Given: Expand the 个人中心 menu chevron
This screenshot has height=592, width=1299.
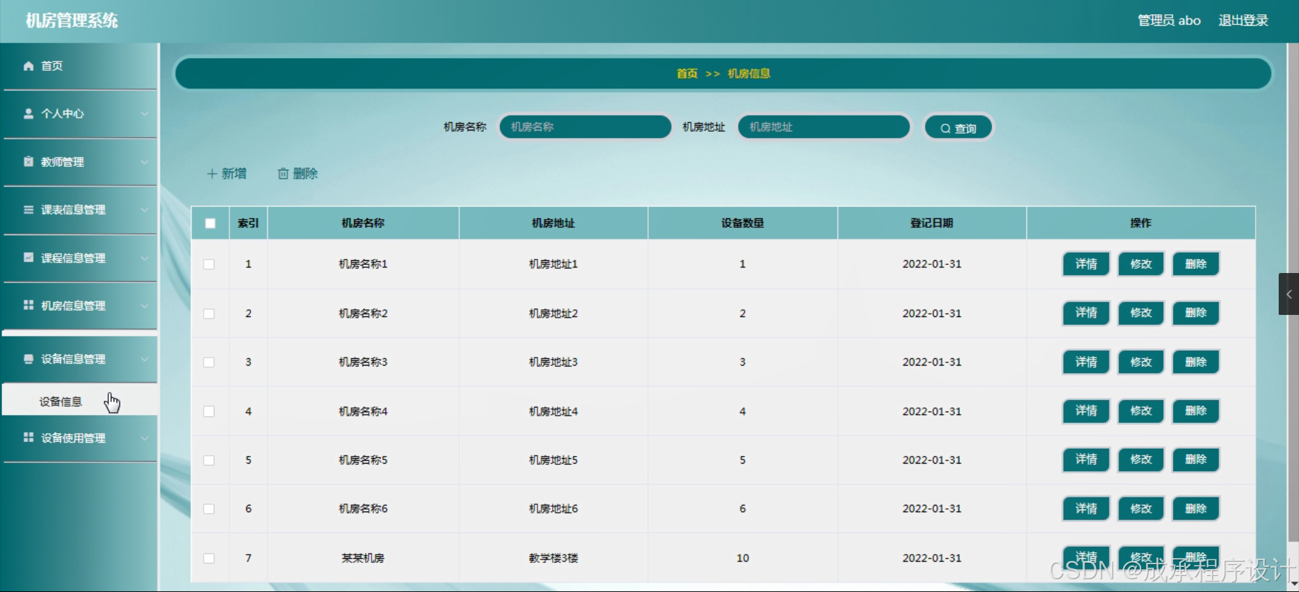Looking at the screenshot, I should tap(144, 114).
